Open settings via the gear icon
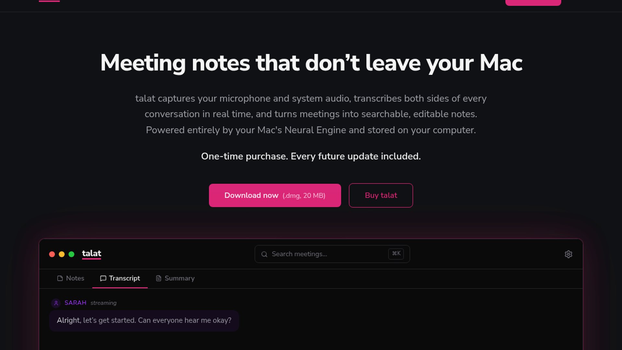Screen dimensions: 622x350 click(568, 254)
